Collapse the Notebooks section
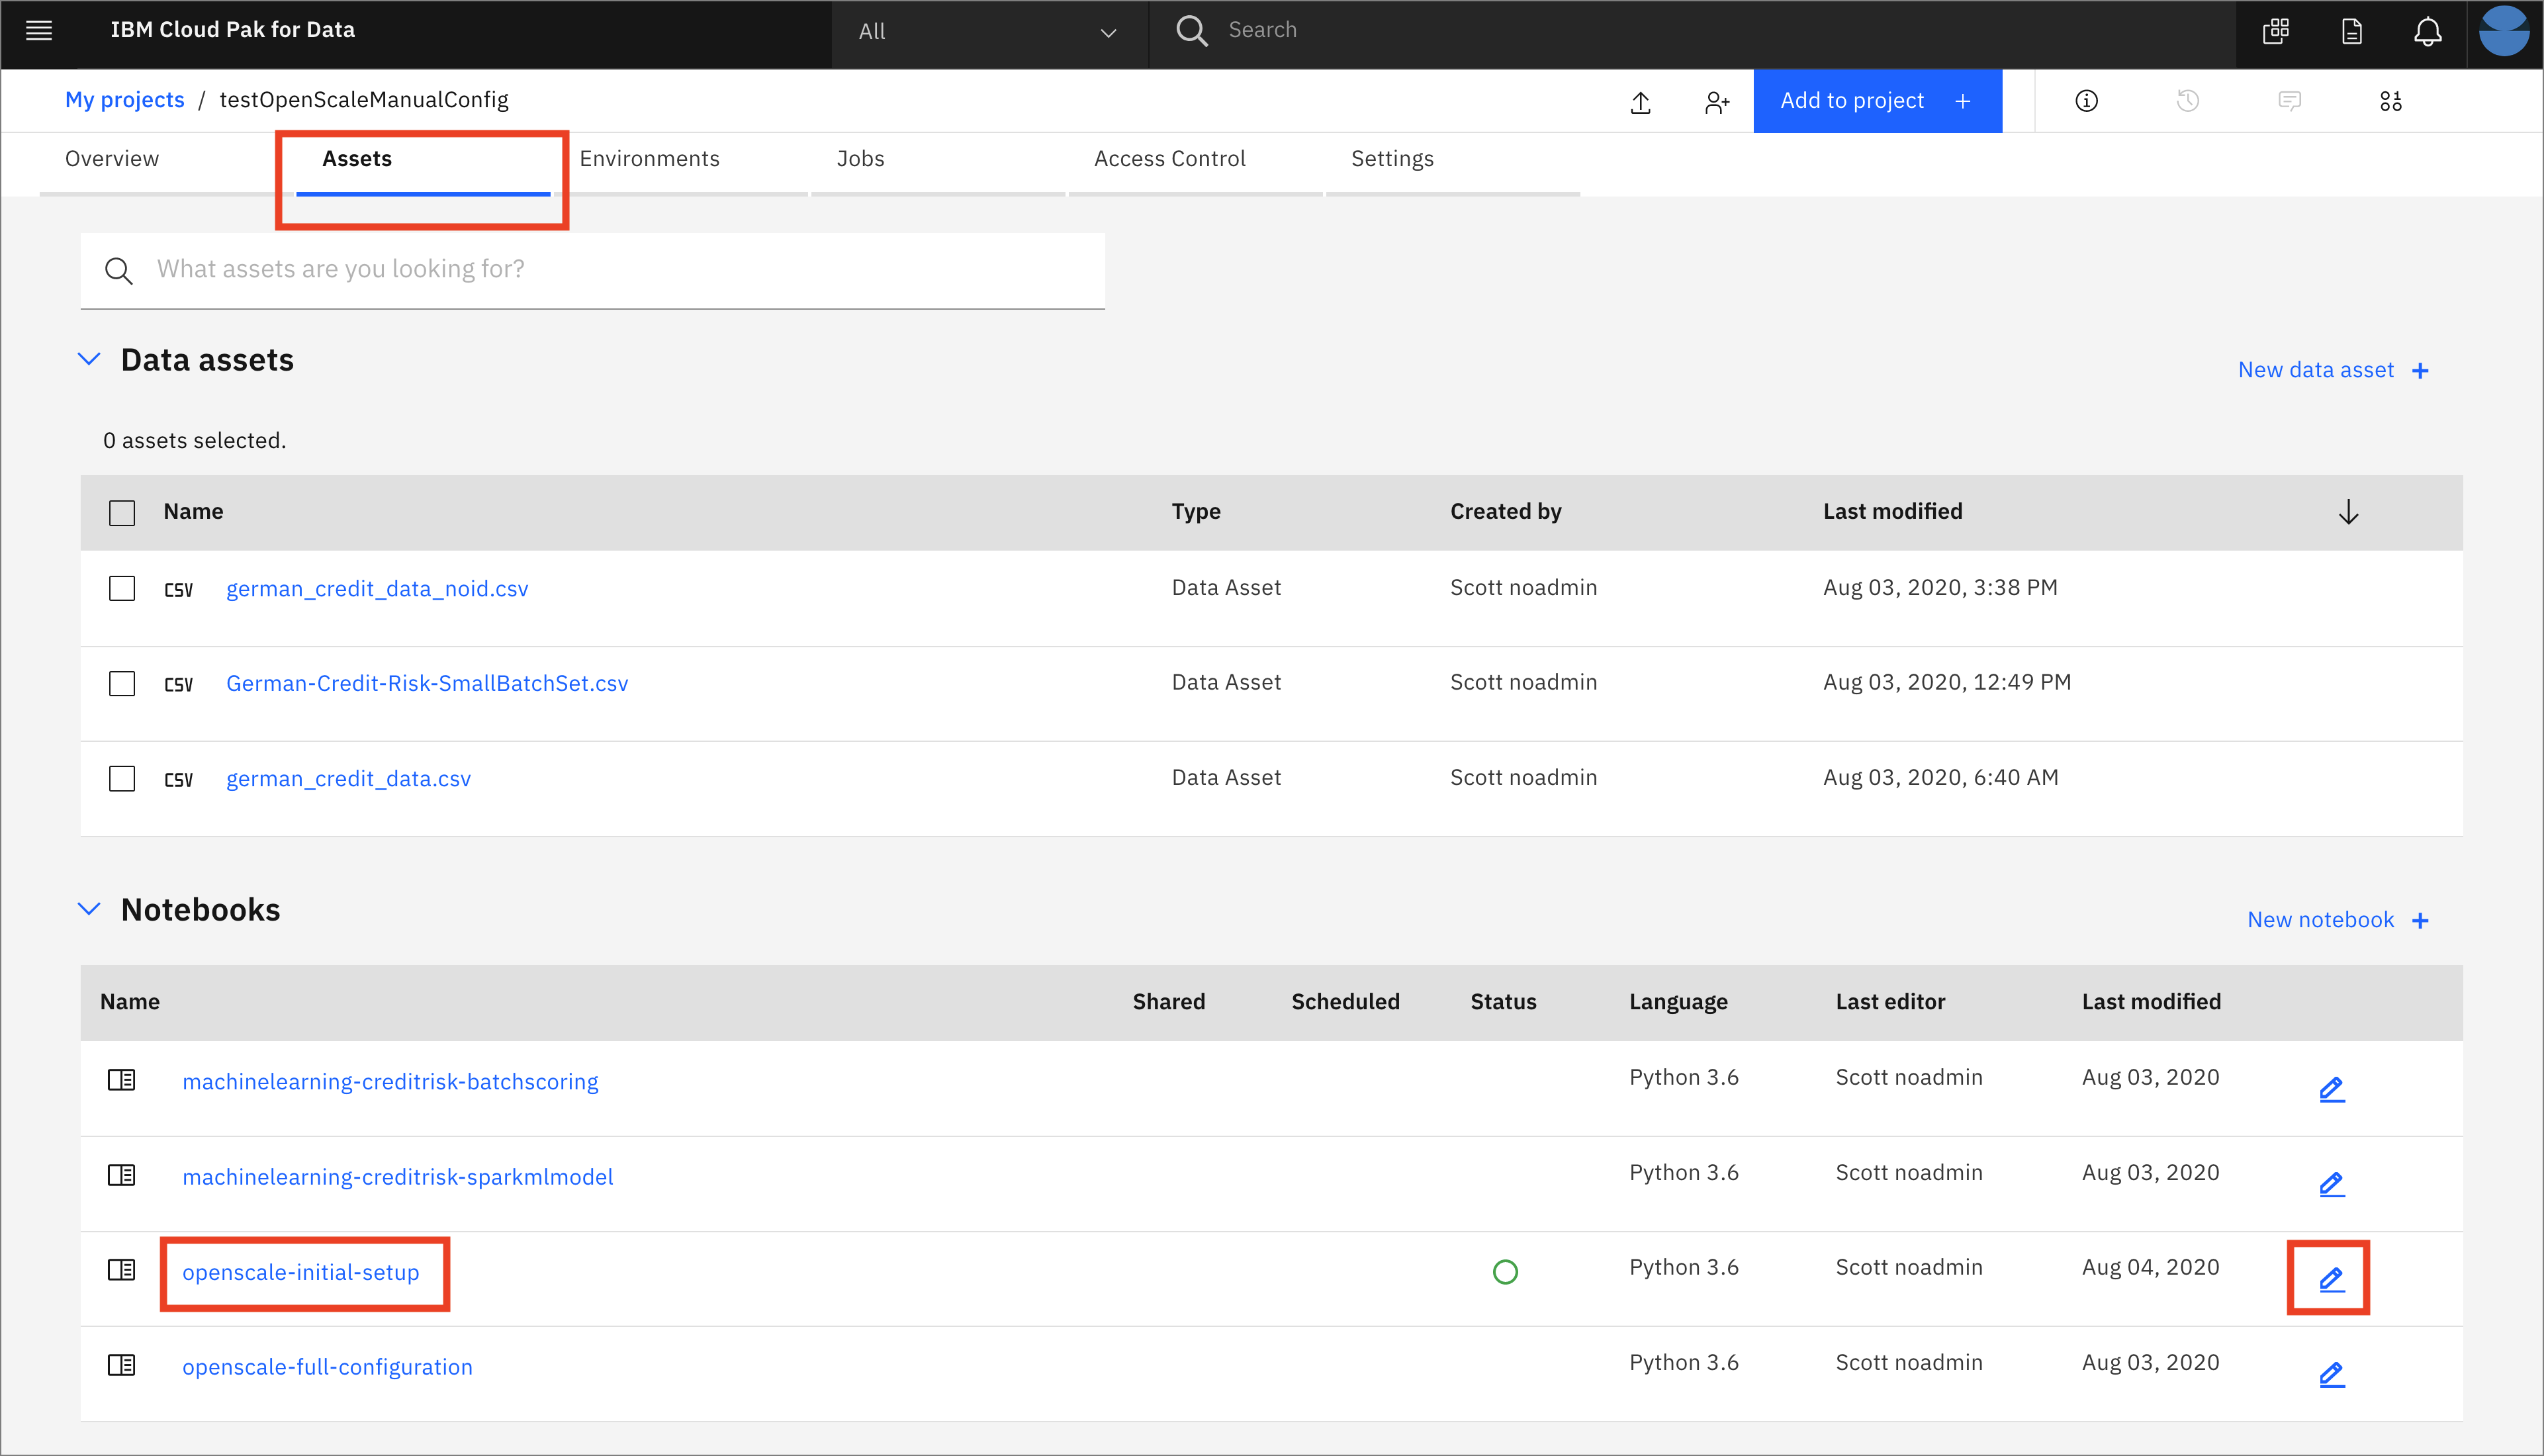This screenshot has width=2544, height=1456. coord(89,909)
